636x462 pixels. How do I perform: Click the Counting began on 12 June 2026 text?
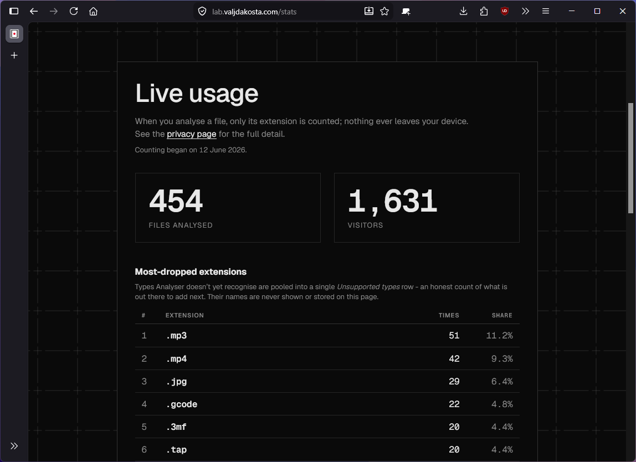tap(191, 150)
